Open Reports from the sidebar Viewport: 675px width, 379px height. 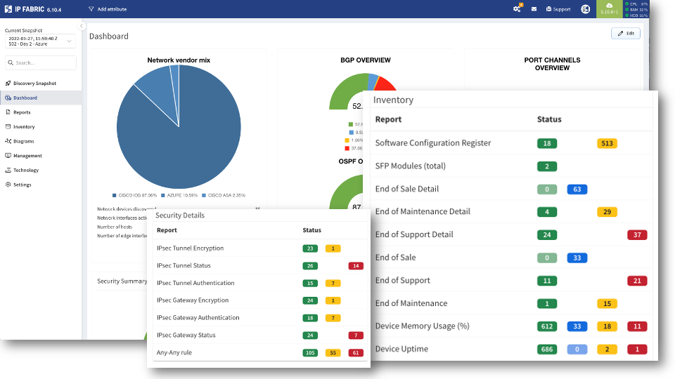22,112
